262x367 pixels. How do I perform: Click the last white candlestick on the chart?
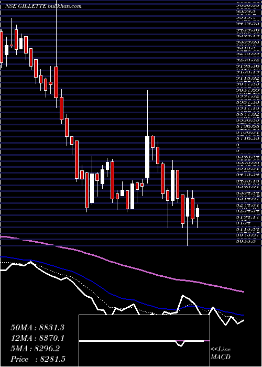198,212
